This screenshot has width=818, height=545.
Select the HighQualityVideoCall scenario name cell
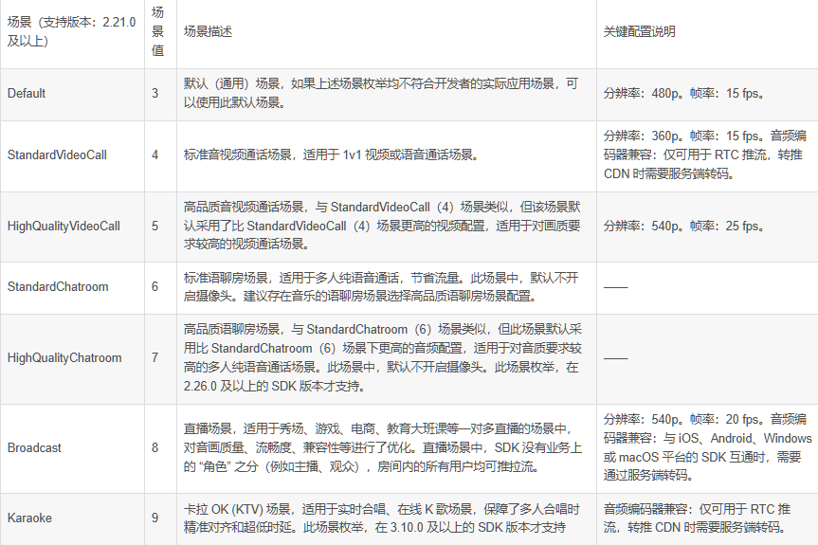(x=72, y=227)
